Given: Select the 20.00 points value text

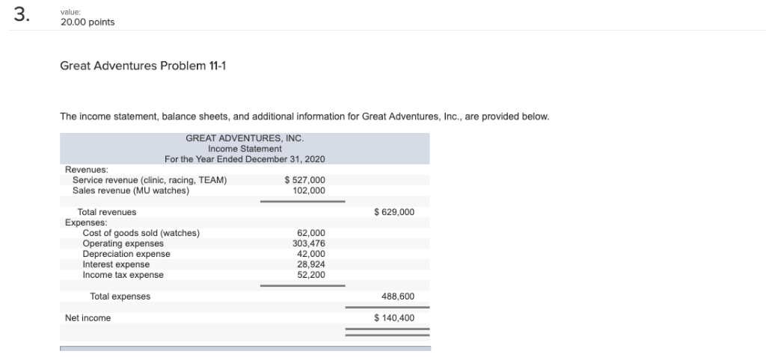Looking at the screenshot, I should pyautogui.click(x=88, y=22).
